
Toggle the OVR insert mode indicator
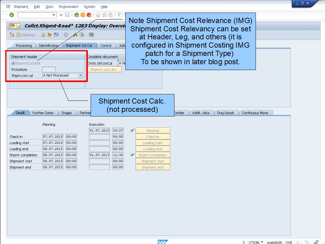(x=289, y=242)
